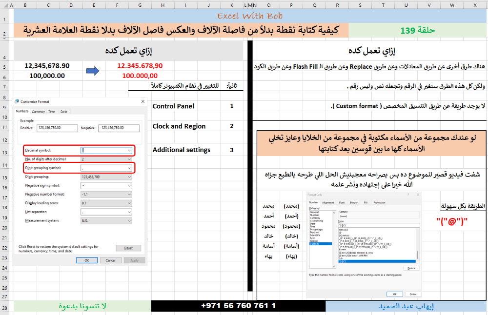The image size is (488, 315).
Task: Click the red "("@")" format code text
Action: 452,222
